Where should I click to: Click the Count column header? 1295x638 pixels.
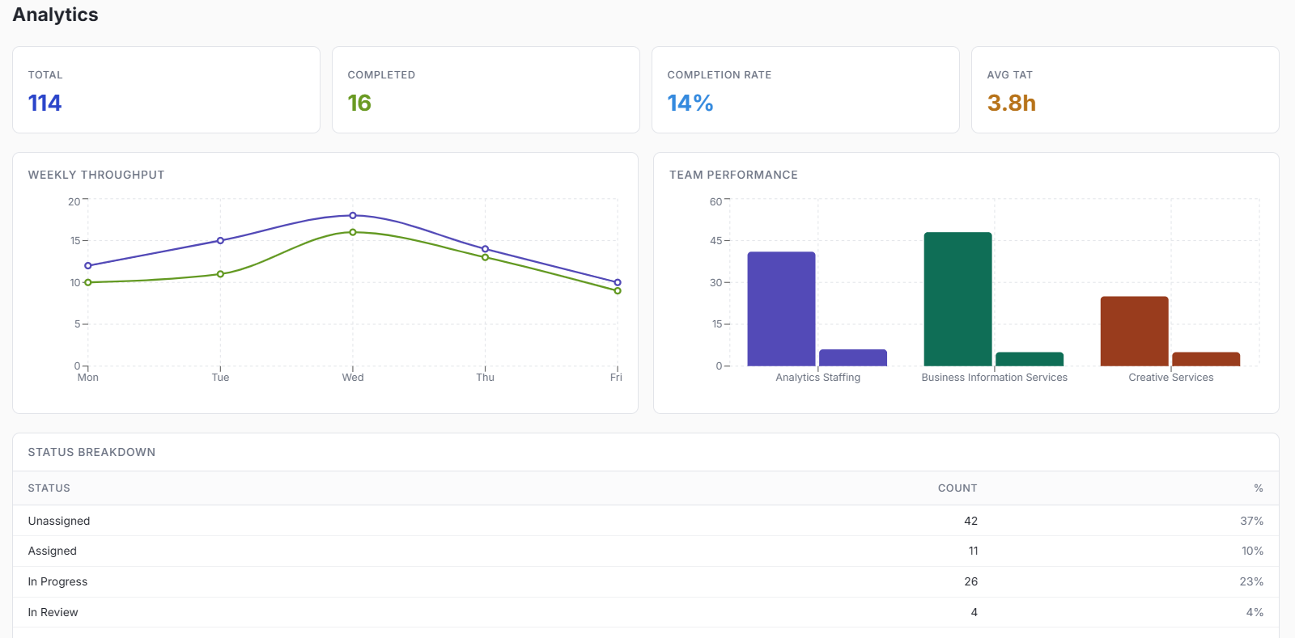(x=957, y=488)
